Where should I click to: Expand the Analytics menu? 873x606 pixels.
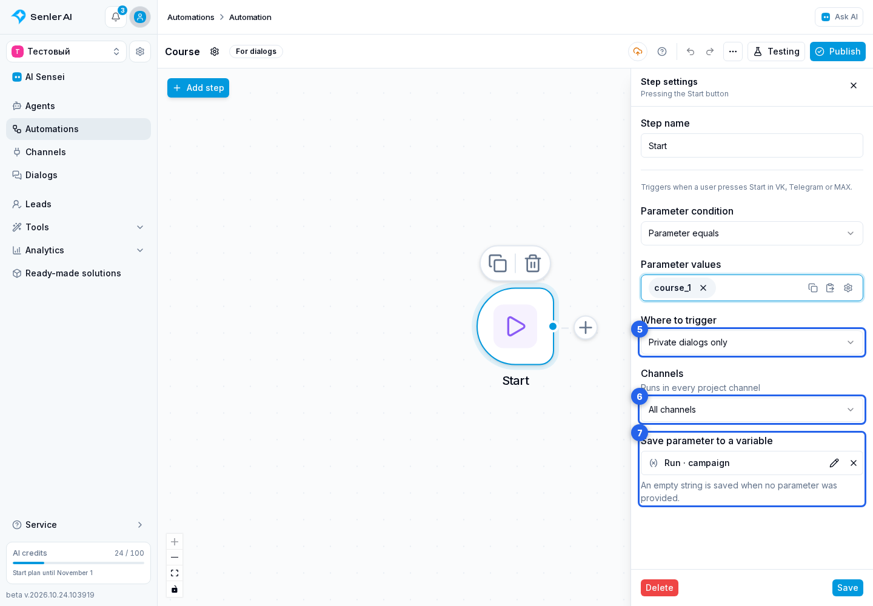[x=79, y=250]
